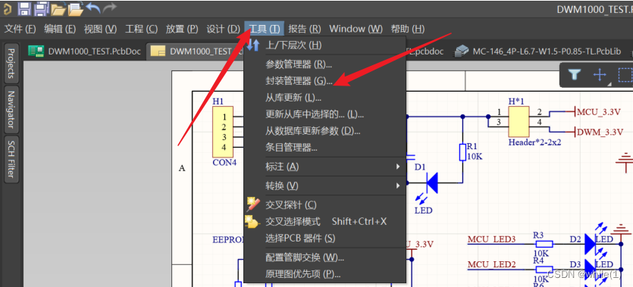Image resolution: width=633 pixels, height=287 pixels.
Task: Choose 参数管理器 (R)... menu entry
Action: [x=324, y=64]
